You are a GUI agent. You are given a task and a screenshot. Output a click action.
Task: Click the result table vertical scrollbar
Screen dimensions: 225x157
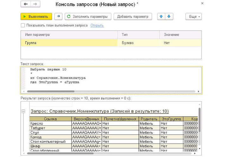199,120
